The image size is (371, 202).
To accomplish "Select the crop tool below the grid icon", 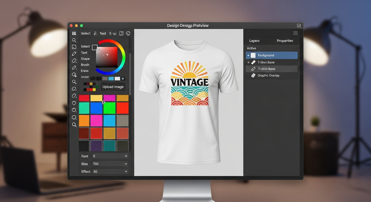I will [x=74, y=47].
